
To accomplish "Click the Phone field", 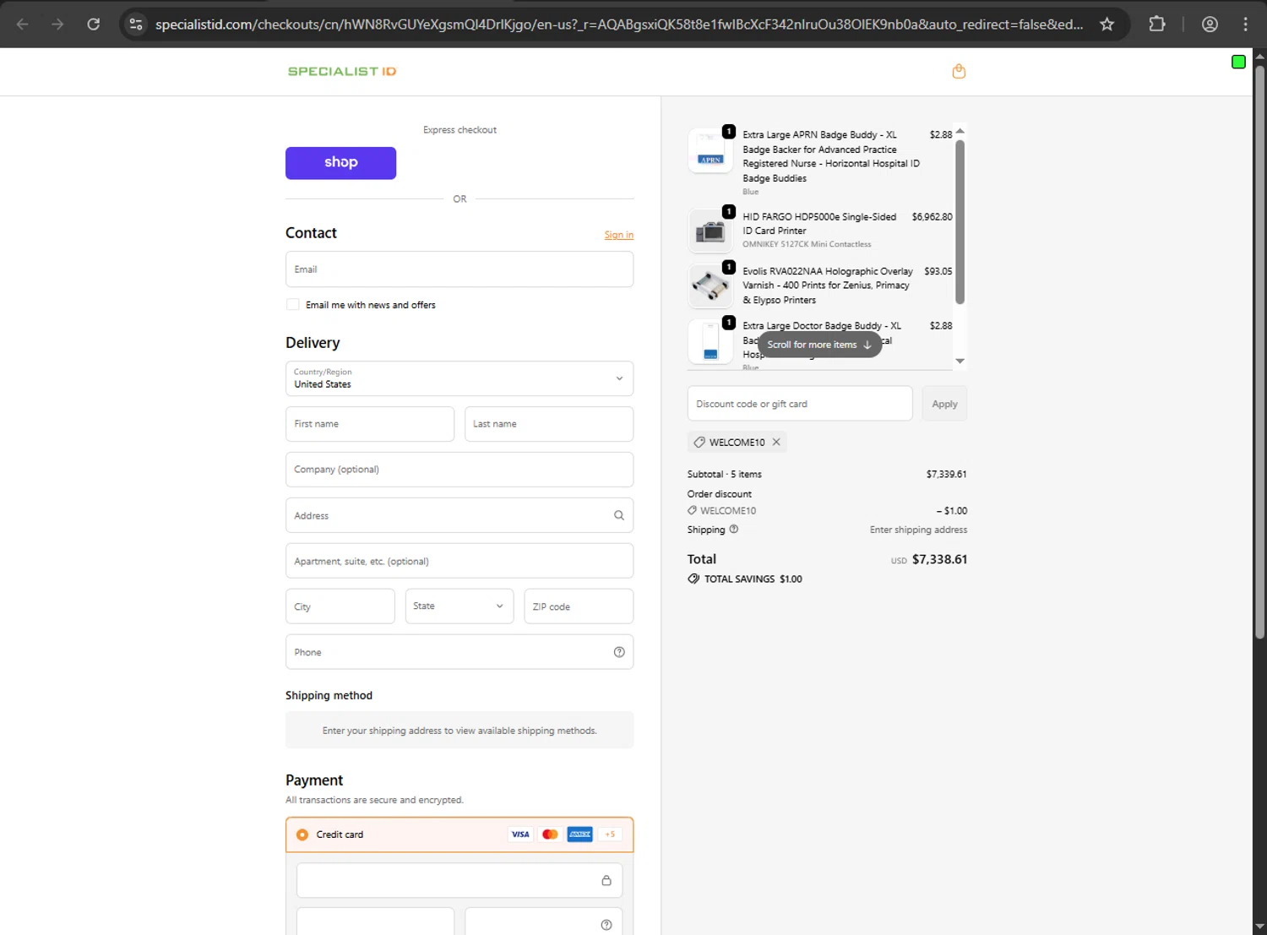I will pos(459,652).
